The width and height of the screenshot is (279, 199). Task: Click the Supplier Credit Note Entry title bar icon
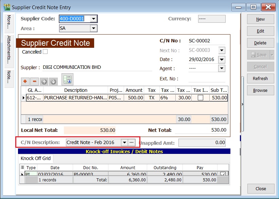click(6, 6)
